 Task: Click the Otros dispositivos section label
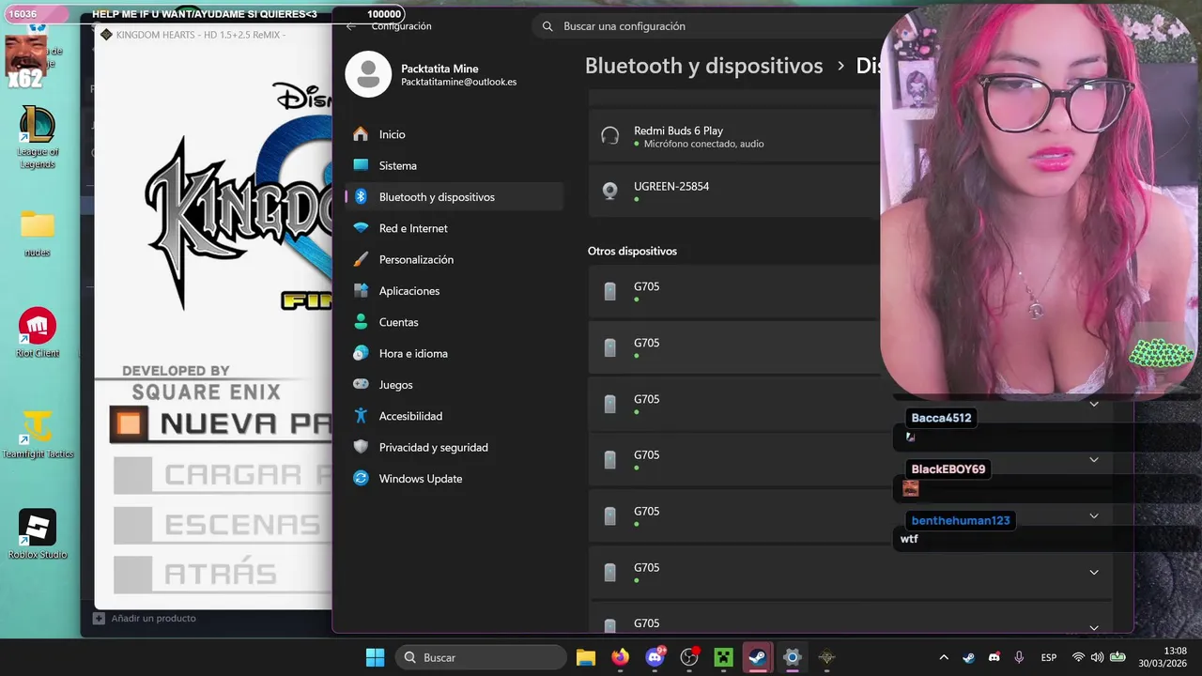click(632, 251)
